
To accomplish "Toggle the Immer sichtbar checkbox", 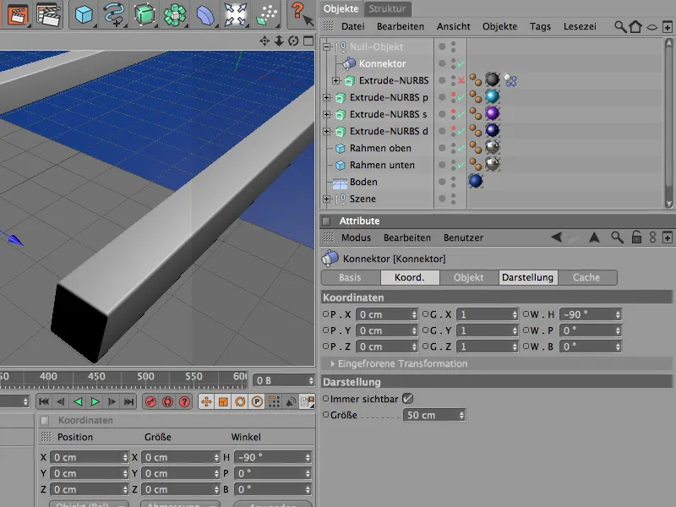I will pyautogui.click(x=408, y=399).
